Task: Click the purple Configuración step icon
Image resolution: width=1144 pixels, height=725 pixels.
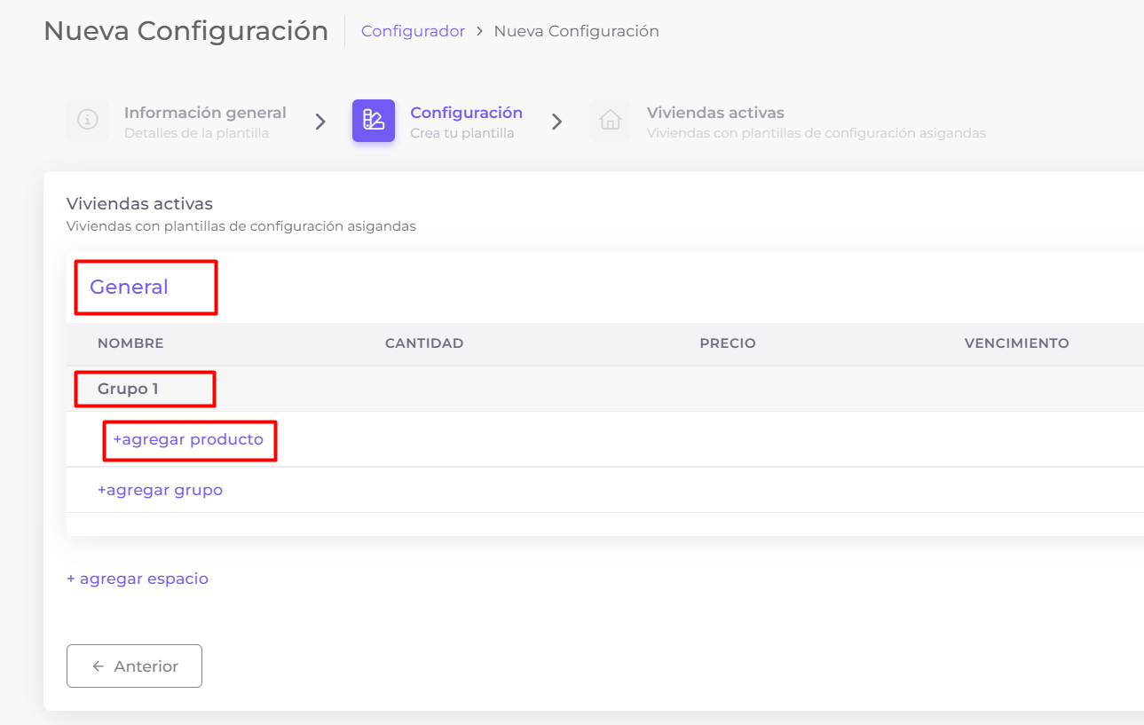Action: [374, 121]
